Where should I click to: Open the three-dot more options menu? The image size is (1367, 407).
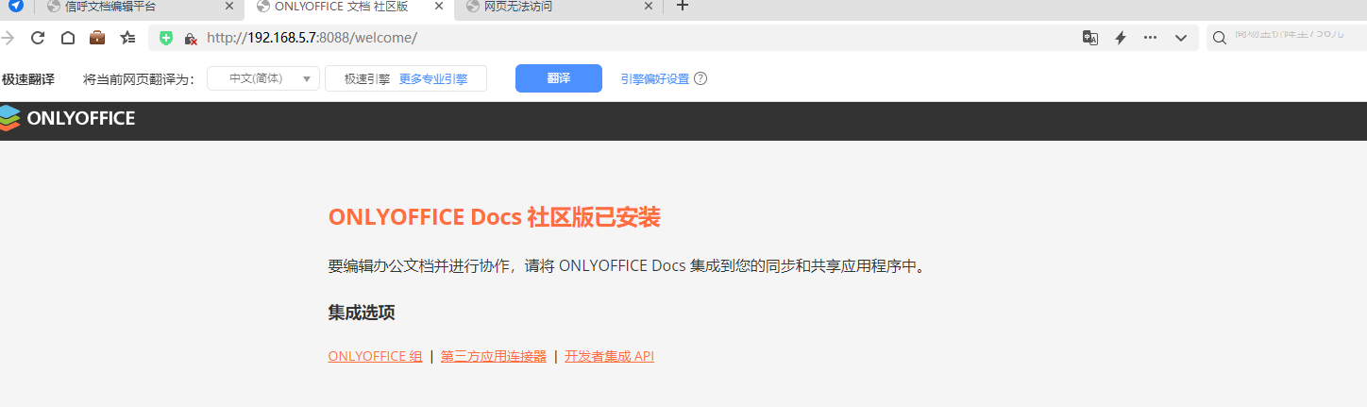pos(1150,38)
